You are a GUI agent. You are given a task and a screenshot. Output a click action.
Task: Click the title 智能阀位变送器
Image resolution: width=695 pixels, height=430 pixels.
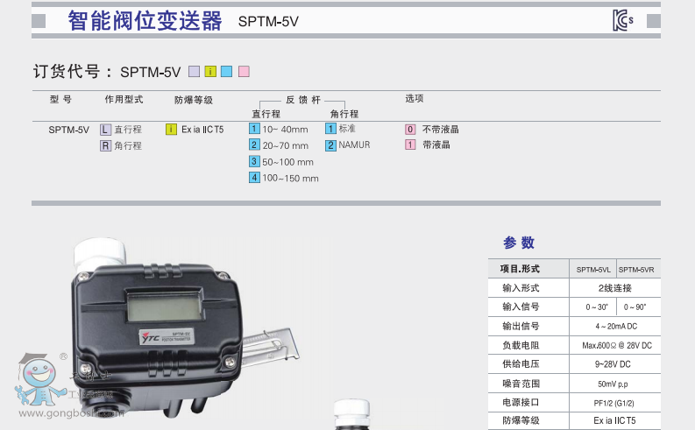coord(145,21)
